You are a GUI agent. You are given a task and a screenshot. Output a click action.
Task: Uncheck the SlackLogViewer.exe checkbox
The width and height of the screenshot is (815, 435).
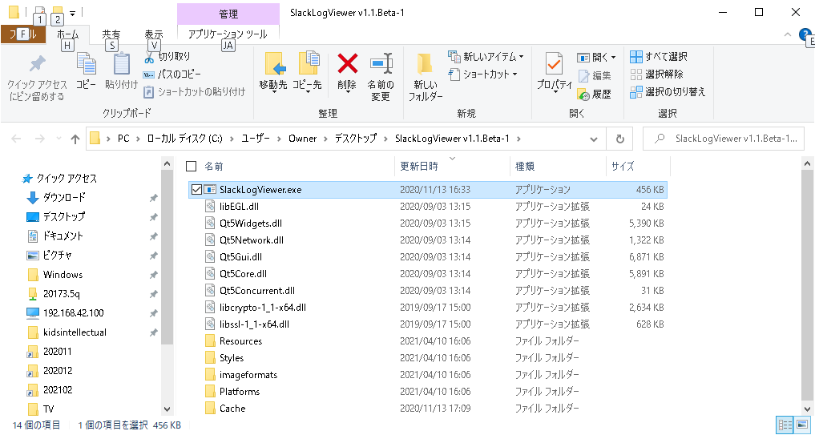click(196, 190)
